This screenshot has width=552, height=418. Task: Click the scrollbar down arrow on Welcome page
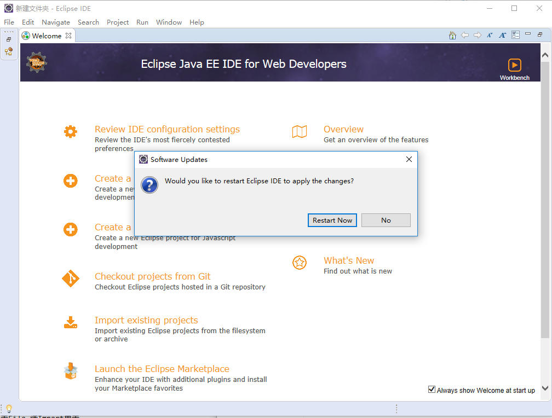(545, 388)
